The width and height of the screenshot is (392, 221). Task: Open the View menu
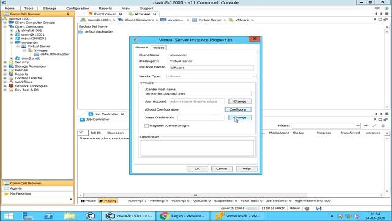[126, 8]
